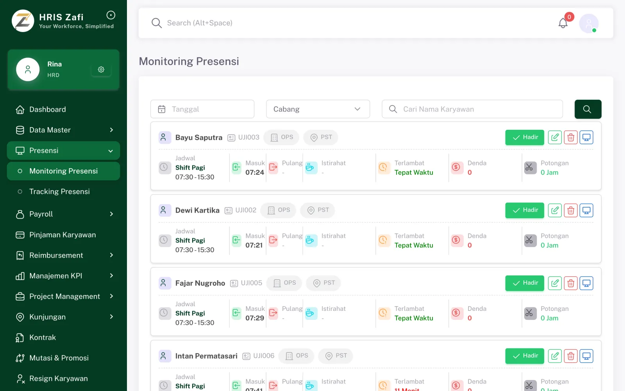Click the green search button beside the filters

point(587,109)
